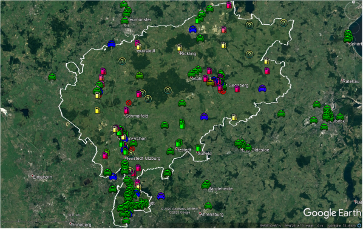Select the yellow fuel pump icon near Rickling
Viewport: 363px width, 229px height.
point(180,48)
